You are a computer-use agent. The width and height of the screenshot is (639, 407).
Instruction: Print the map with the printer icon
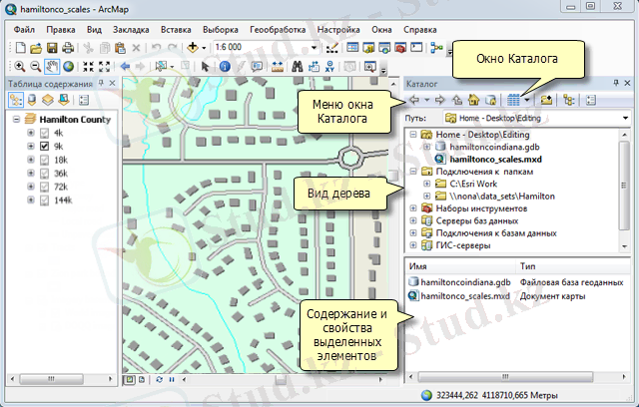pyautogui.click(x=68, y=48)
